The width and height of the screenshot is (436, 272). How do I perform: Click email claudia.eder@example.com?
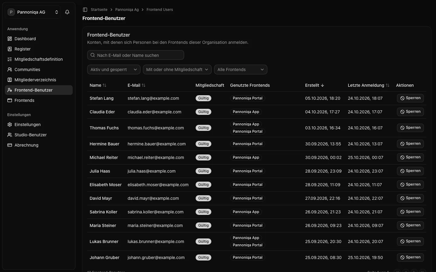tap(154, 112)
